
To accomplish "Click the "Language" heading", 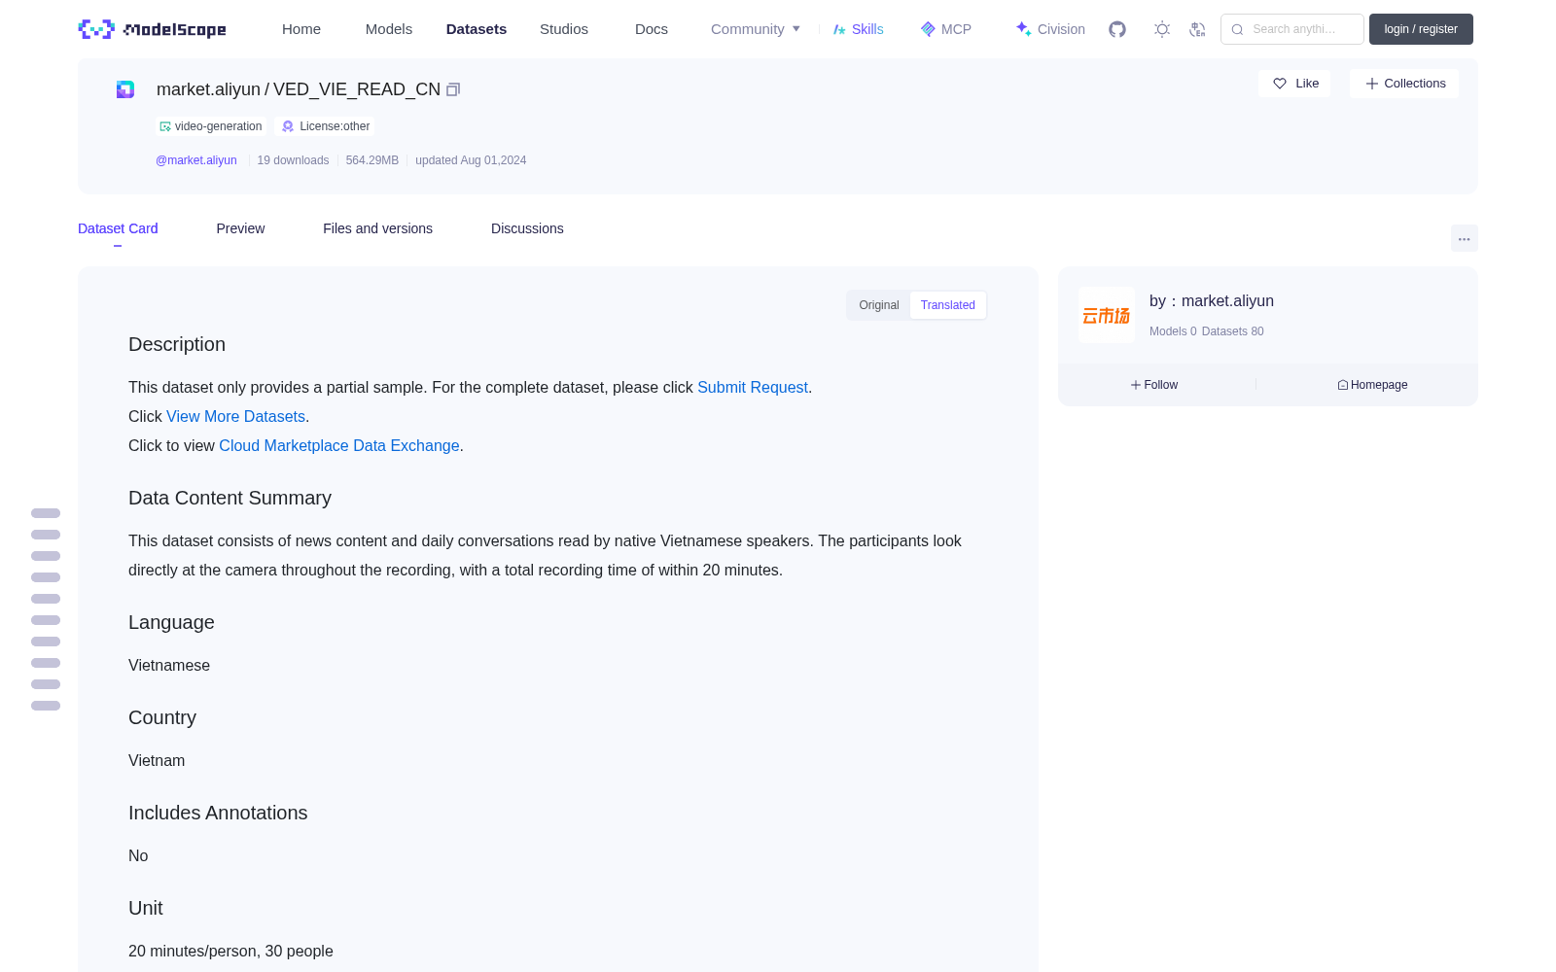I will (x=171, y=622).
